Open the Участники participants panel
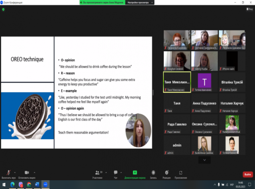 (x=98, y=173)
